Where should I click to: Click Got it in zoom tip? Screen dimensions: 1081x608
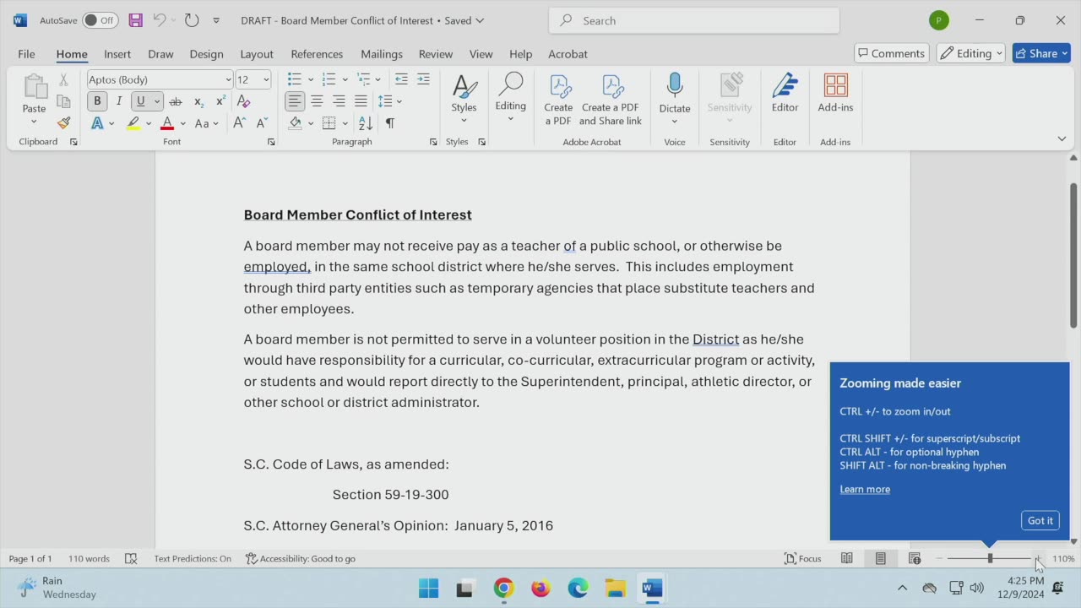pos(1040,520)
